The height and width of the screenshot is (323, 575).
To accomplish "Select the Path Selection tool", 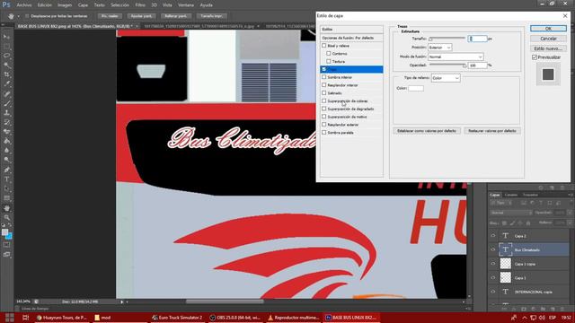I will click(x=6, y=188).
